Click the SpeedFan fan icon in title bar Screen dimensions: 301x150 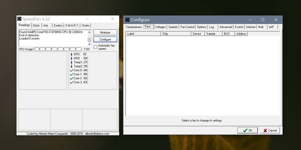[19, 19]
